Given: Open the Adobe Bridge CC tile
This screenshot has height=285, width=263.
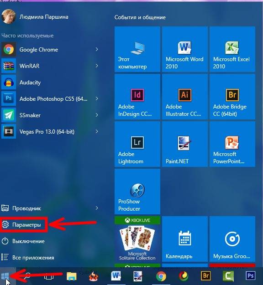Looking at the screenshot, I should click(232, 97).
